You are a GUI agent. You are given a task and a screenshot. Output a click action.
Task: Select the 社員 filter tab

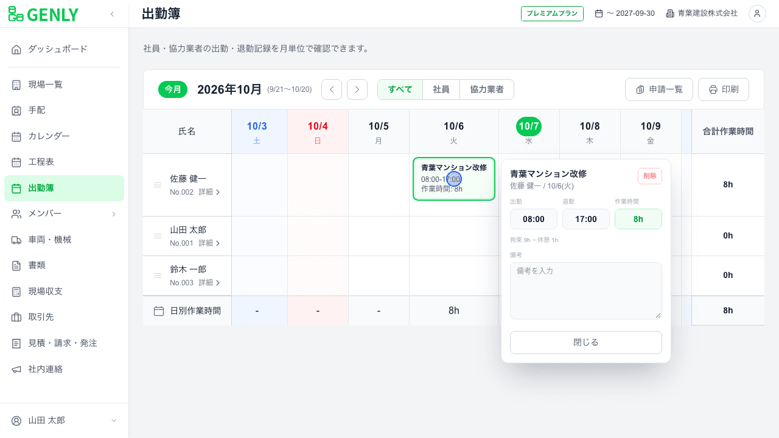click(x=441, y=89)
